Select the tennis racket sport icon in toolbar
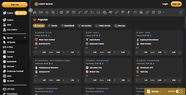Viewport: 186px width, 95px height. click(68, 12)
